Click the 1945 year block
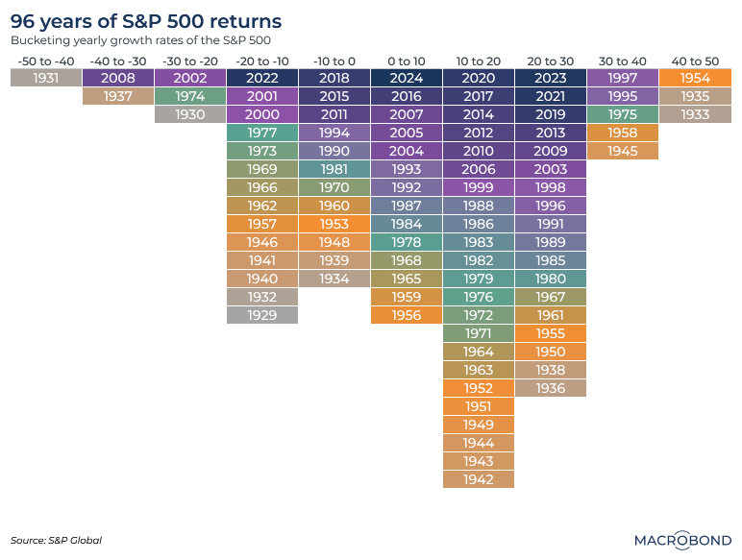742x560 pixels. (623, 151)
